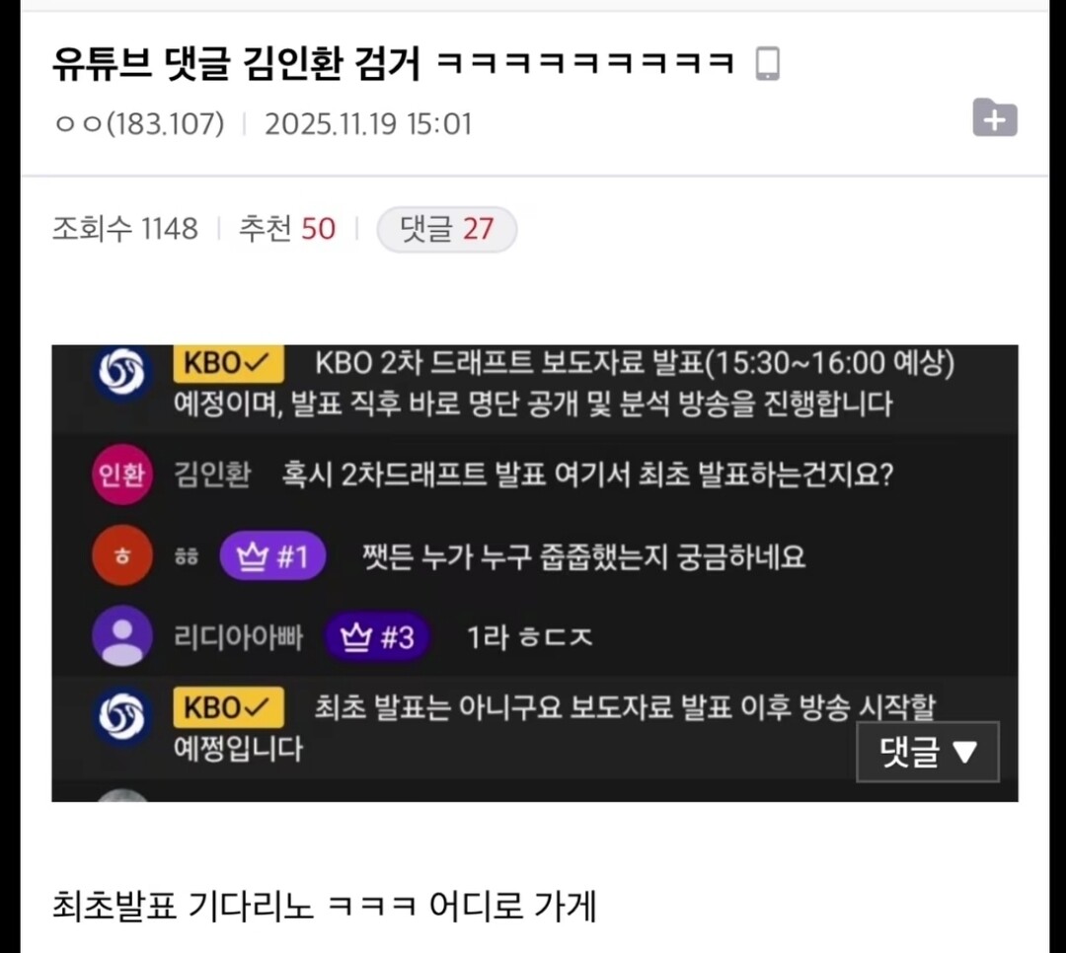The width and height of the screenshot is (1066, 953).
Task: Click the crown #3 member badge
Action: tap(377, 637)
